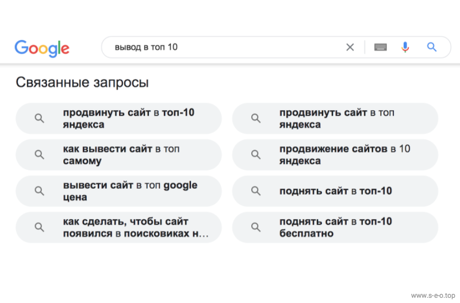Open suggestion 'продвижение сайтов в 10 яндекса'
The width and height of the screenshot is (460, 303).
335,155
